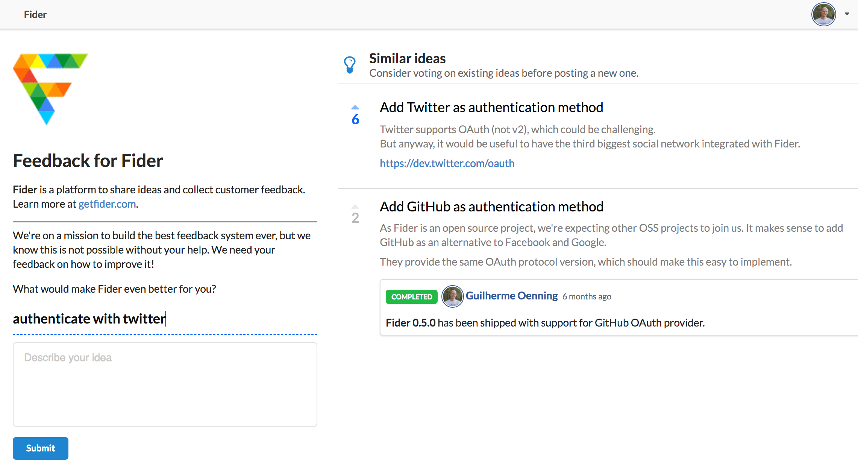Click the Guilherme Oenning author name
This screenshot has height=474, width=858.
coord(512,296)
